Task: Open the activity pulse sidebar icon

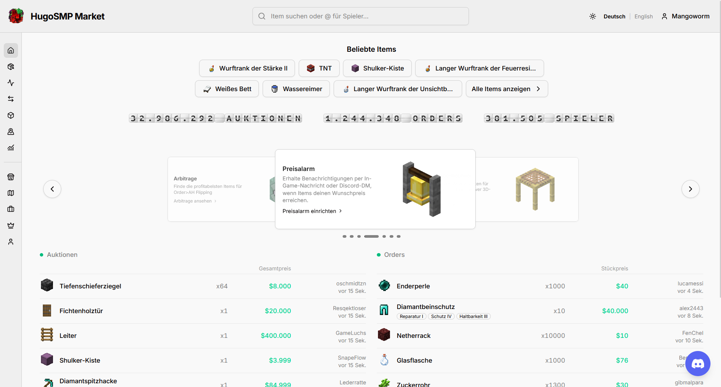Action: 11,83
